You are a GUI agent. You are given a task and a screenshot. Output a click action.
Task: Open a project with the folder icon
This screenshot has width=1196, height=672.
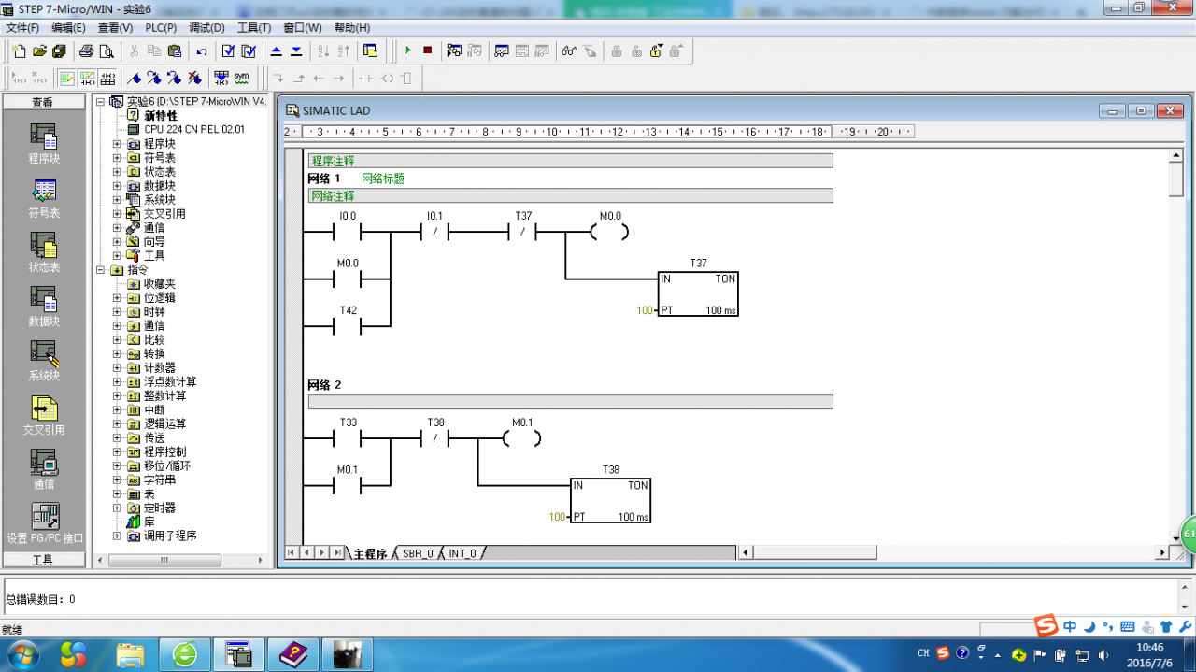pos(39,50)
